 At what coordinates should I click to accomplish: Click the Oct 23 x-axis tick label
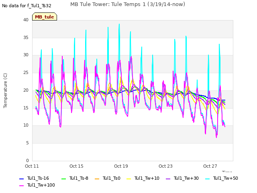point(165,166)
